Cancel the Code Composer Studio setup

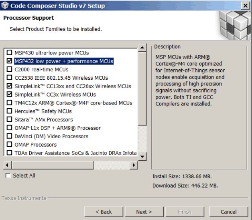229,212
